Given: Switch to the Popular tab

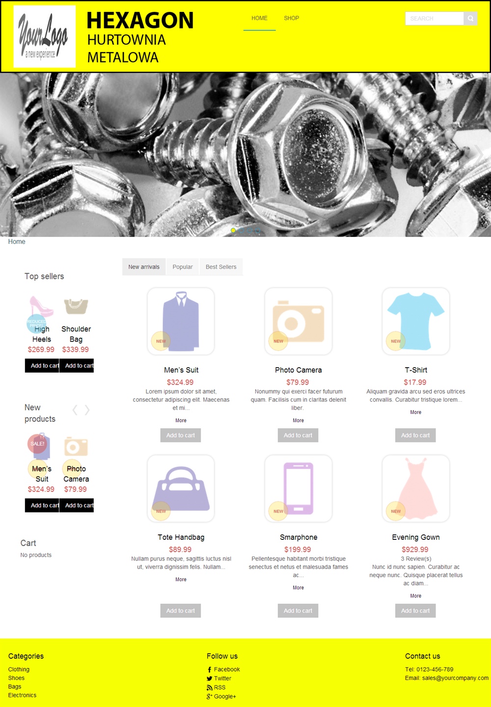Looking at the screenshot, I should pos(183,267).
